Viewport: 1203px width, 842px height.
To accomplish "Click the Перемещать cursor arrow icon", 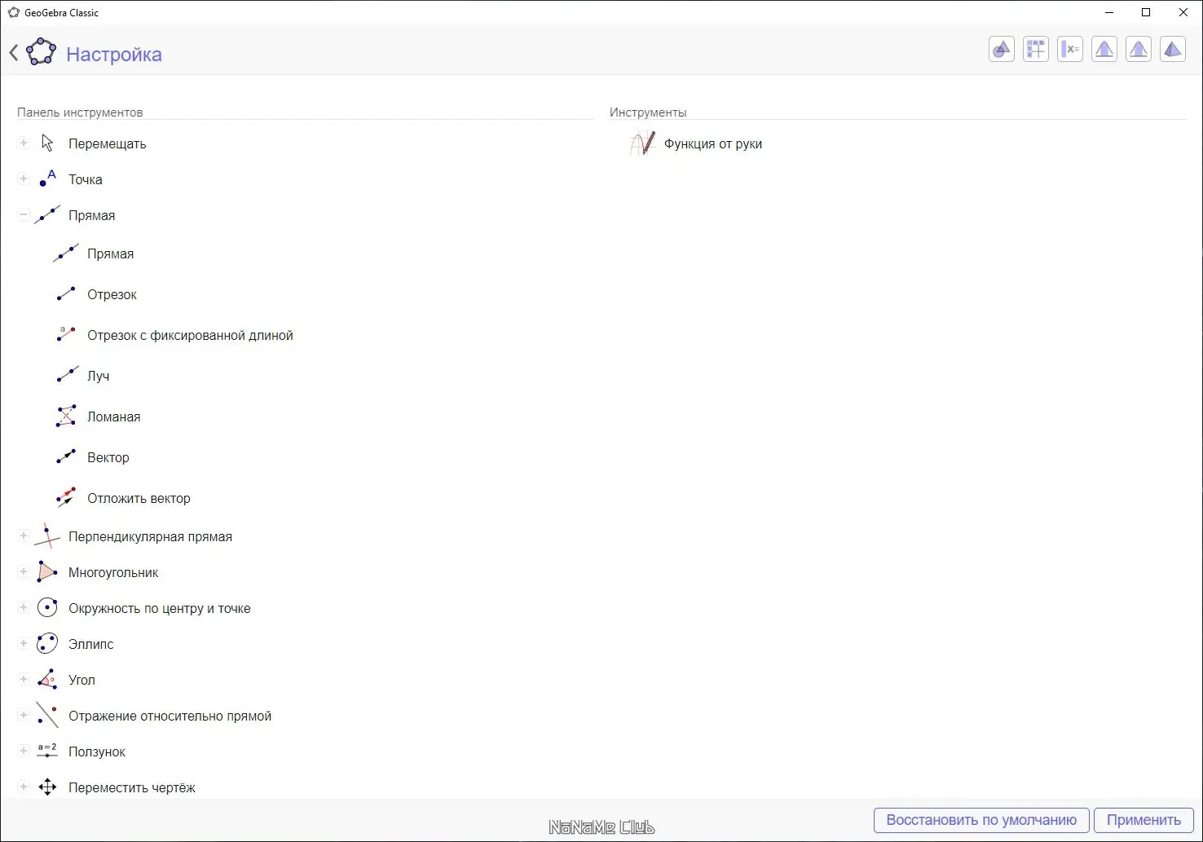I will coord(47,143).
